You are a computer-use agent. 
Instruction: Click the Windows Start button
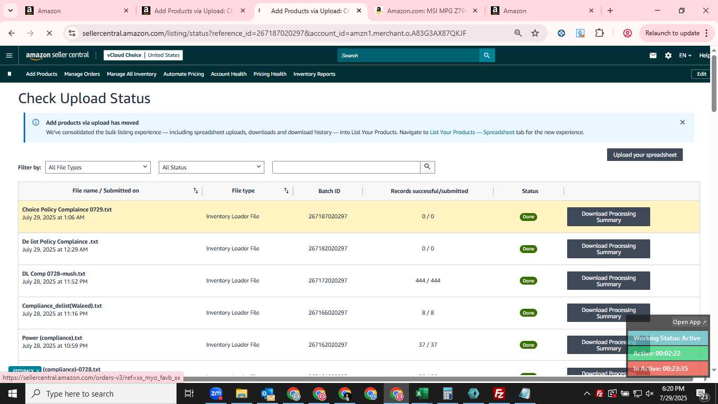click(x=13, y=393)
